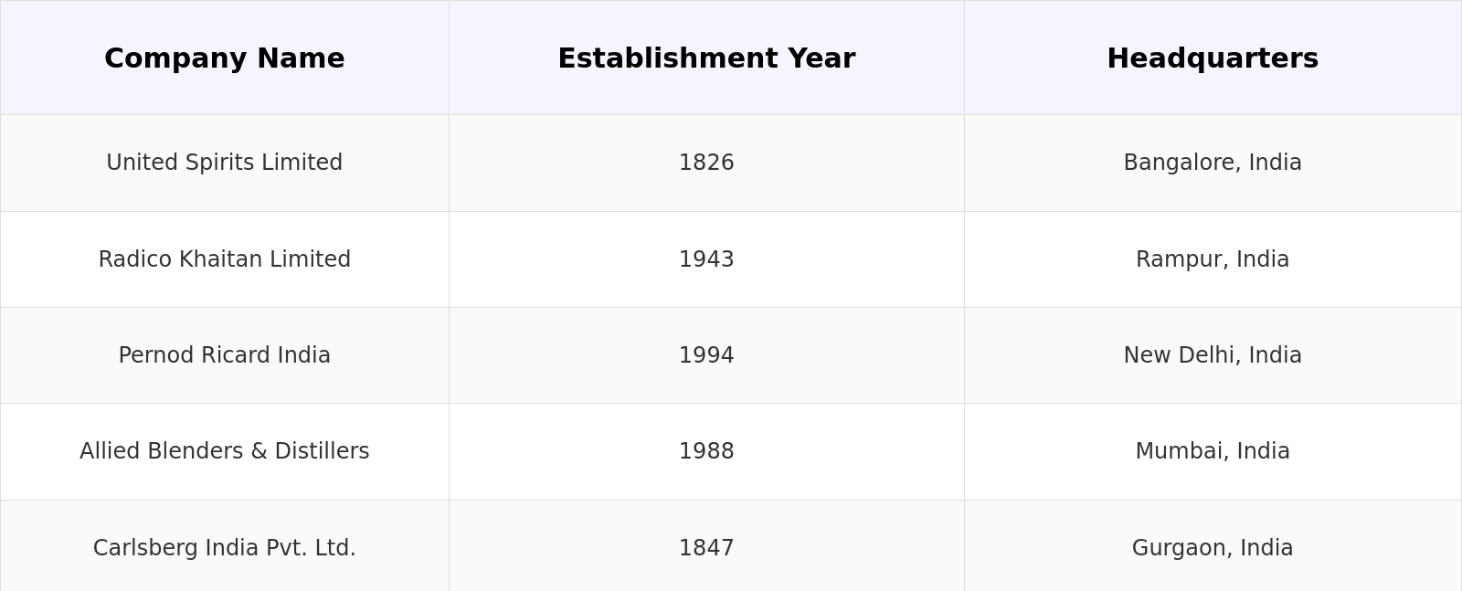The width and height of the screenshot is (1462, 591).
Task: Click the Company Name column header
Action: 224,58
